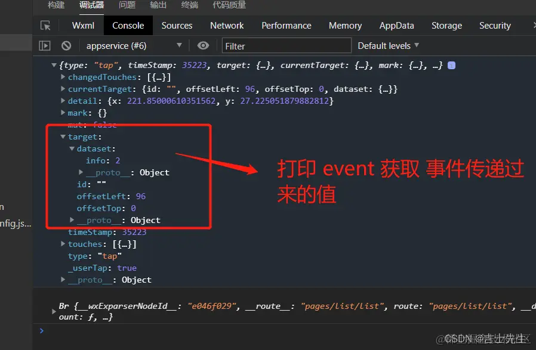
Task: Toggle the console sidebar panel icon
Action: 45,46
